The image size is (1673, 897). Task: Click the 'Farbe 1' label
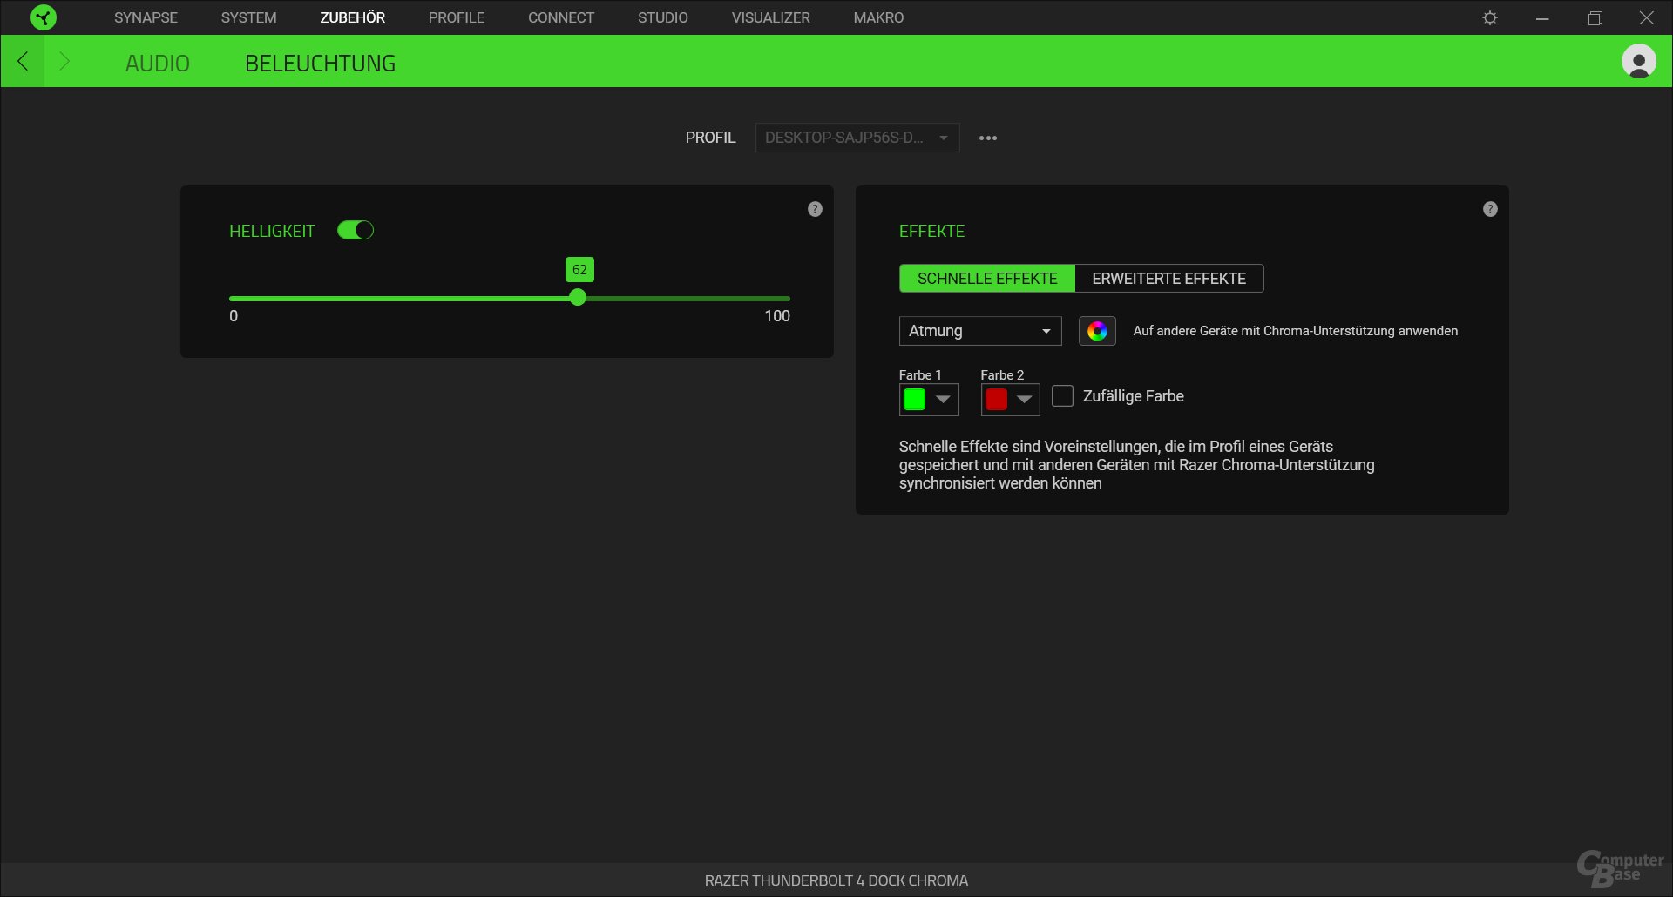(920, 375)
